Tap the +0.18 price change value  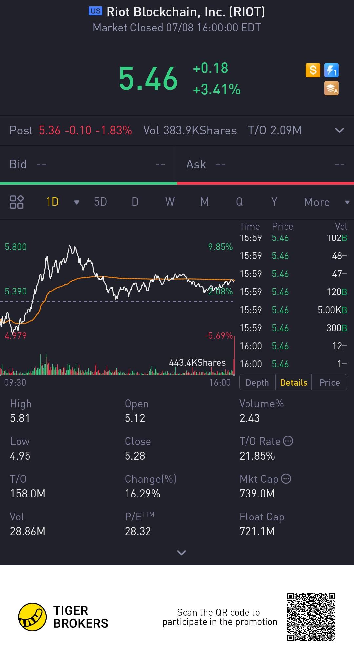click(210, 68)
